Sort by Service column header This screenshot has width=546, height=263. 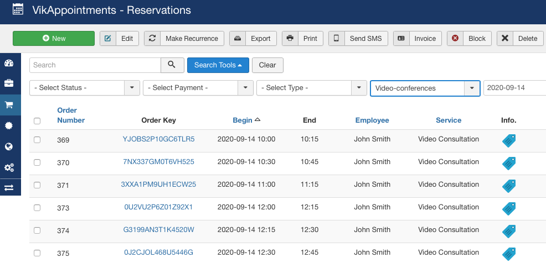[449, 120]
